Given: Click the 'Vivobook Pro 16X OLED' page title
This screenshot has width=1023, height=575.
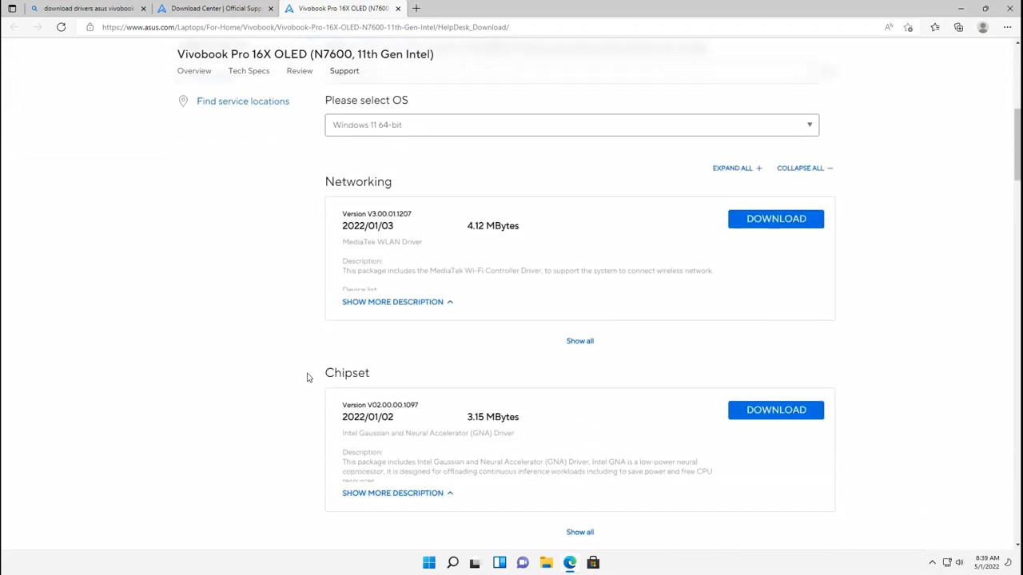Looking at the screenshot, I should tap(305, 54).
